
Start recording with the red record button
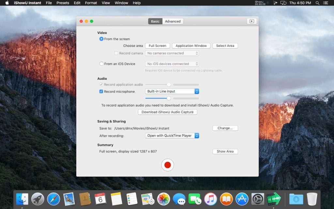[167, 165]
